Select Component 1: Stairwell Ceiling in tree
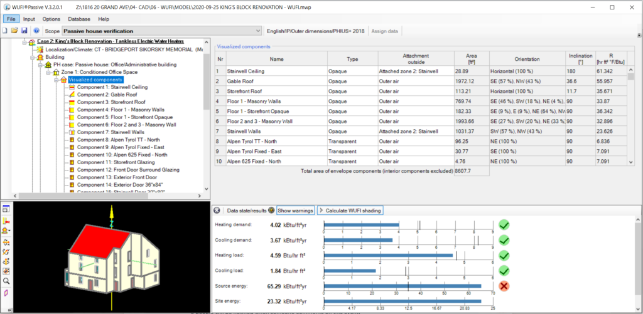 tap(112, 86)
